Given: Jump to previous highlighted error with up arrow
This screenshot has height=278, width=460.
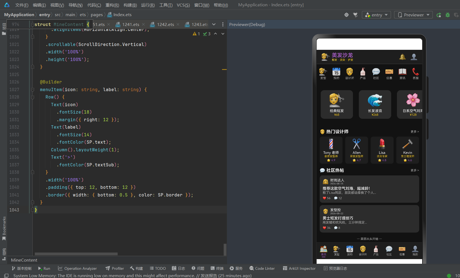Looking at the screenshot, I should [x=215, y=34].
